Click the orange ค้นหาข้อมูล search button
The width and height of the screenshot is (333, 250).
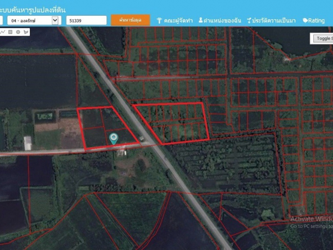click(x=130, y=20)
